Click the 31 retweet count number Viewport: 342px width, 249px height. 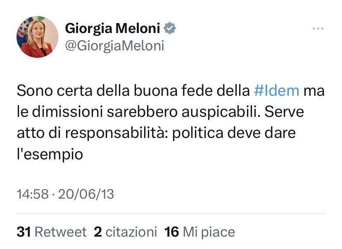(x=24, y=232)
